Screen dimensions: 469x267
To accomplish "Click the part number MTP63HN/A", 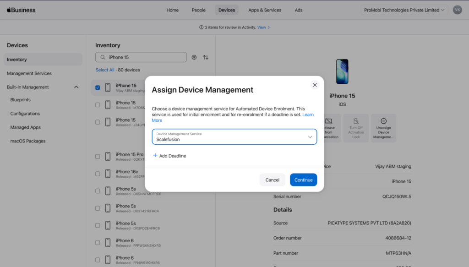I will tap(398, 253).
